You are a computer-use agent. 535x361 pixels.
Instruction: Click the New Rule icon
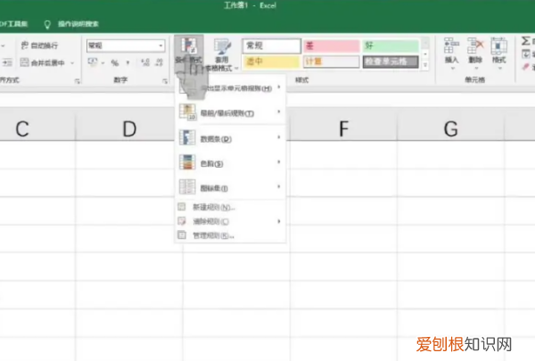[x=182, y=207]
